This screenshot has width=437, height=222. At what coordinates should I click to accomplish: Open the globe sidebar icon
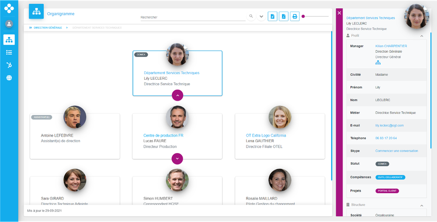click(9, 77)
